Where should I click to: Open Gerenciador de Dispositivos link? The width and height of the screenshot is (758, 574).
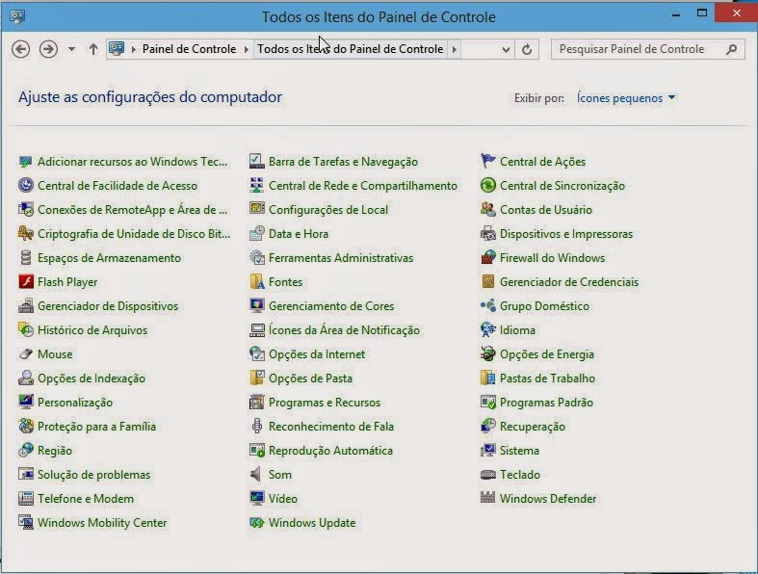(108, 306)
